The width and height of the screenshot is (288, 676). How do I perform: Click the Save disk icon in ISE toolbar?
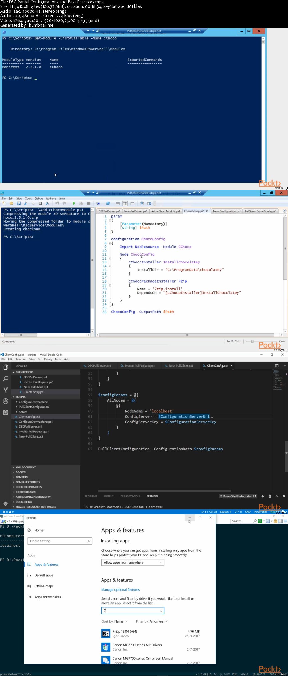[x=19, y=203]
